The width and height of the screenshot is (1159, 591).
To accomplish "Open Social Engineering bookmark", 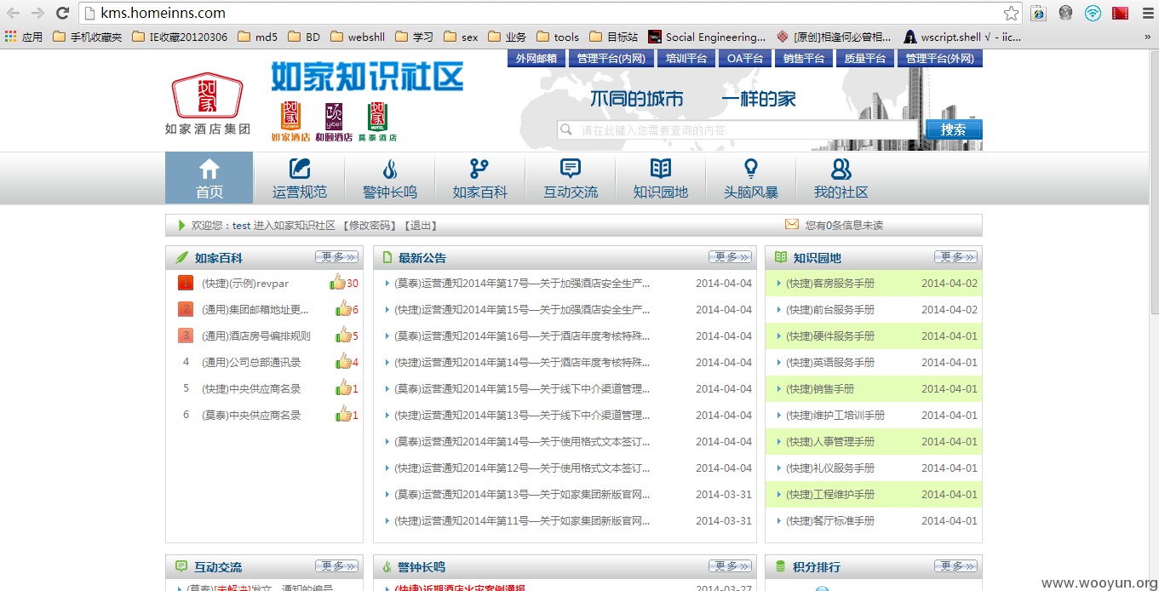I will (x=708, y=37).
